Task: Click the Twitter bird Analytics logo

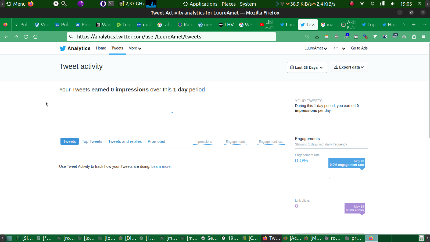Action: pyautogui.click(x=75, y=48)
